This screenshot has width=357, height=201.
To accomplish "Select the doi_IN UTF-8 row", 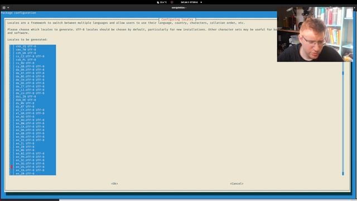I will [x=32, y=97].
